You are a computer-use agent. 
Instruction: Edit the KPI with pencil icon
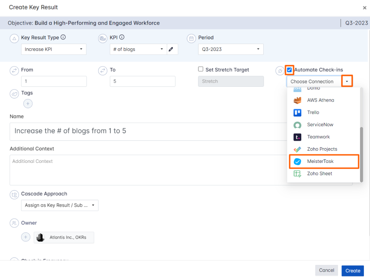(x=171, y=49)
